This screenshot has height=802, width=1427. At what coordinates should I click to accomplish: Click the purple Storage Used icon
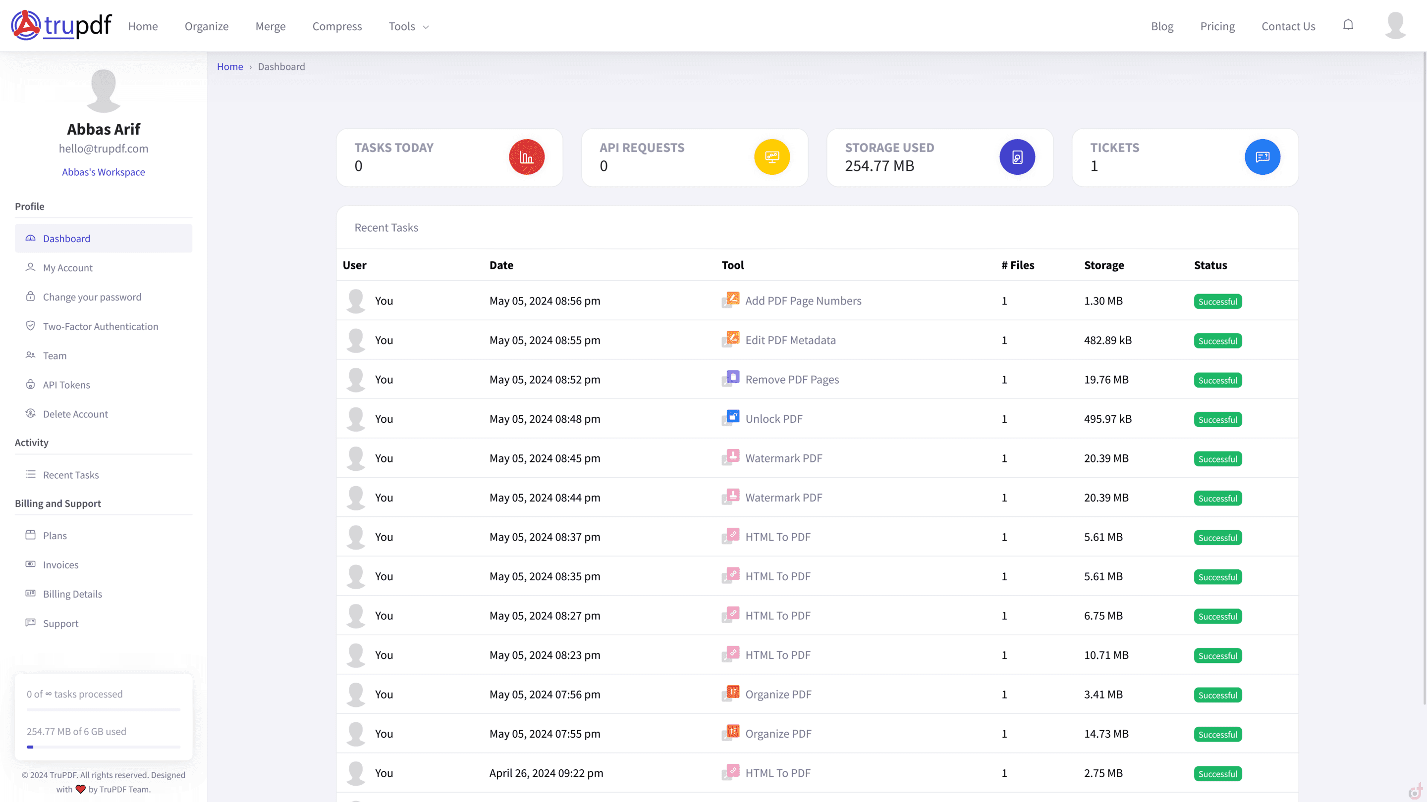(x=1017, y=157)
